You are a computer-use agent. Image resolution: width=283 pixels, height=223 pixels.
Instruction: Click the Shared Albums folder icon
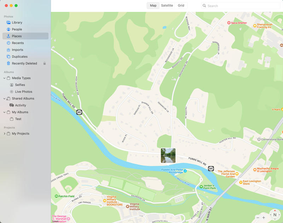[8, 99]
